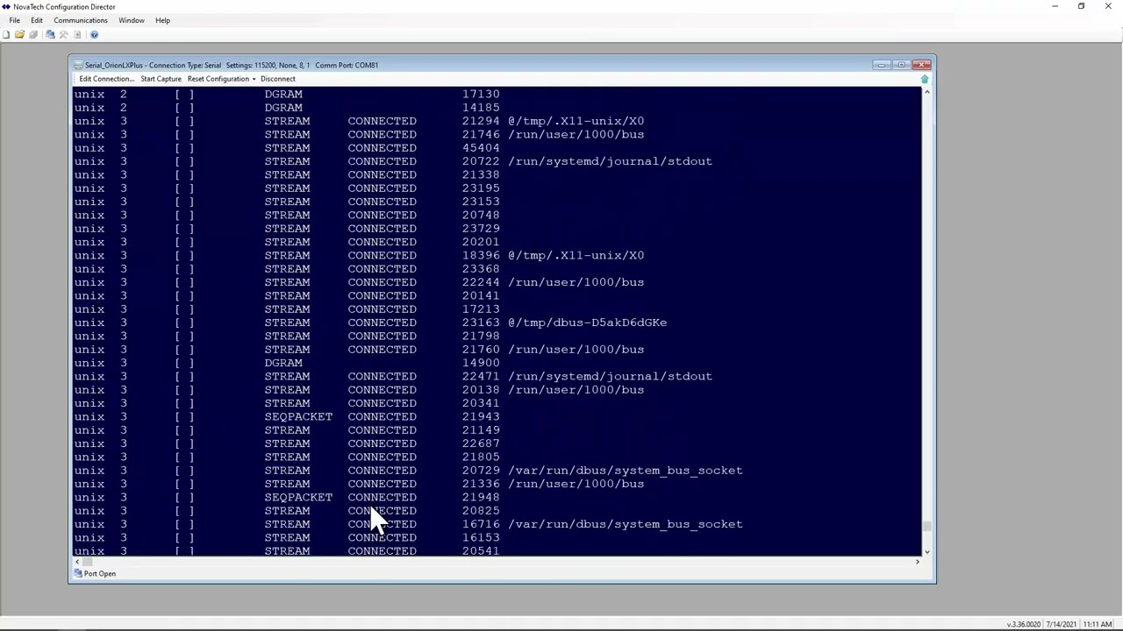1123x631 pixels.
Task: Close the Serial_OrionLXPlus child window
Action: pyautogui.click(x=921, y=65)
